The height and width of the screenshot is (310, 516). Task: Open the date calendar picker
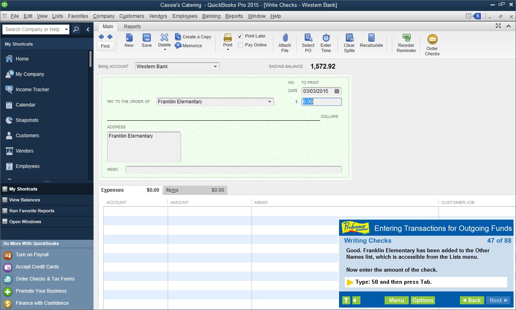pyautogui.click(x=337, y=91)
